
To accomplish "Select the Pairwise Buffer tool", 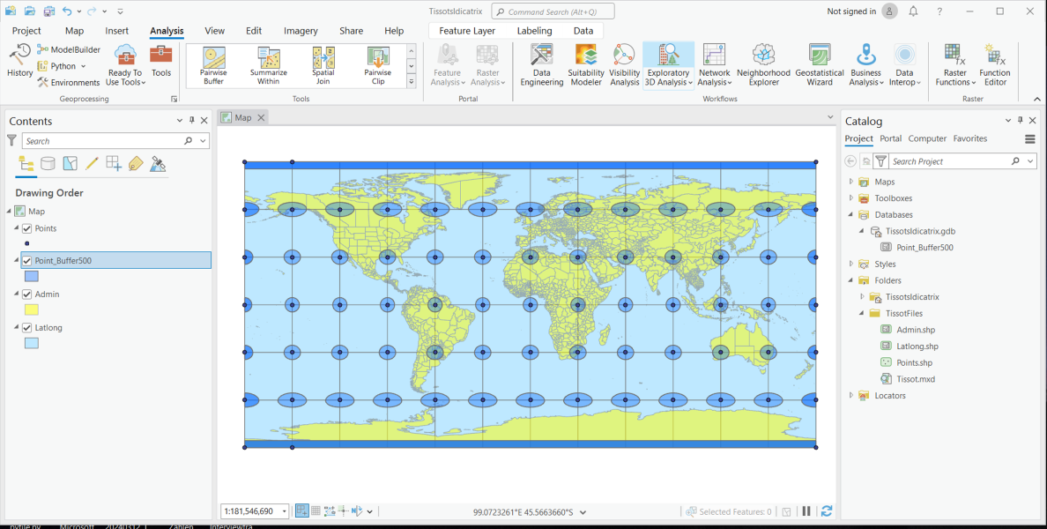I will coord(212,64).
